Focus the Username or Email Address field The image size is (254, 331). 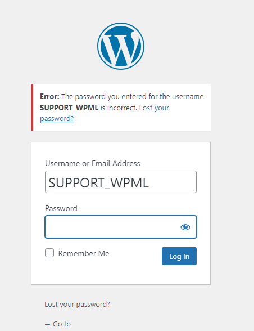click(121, 182)
